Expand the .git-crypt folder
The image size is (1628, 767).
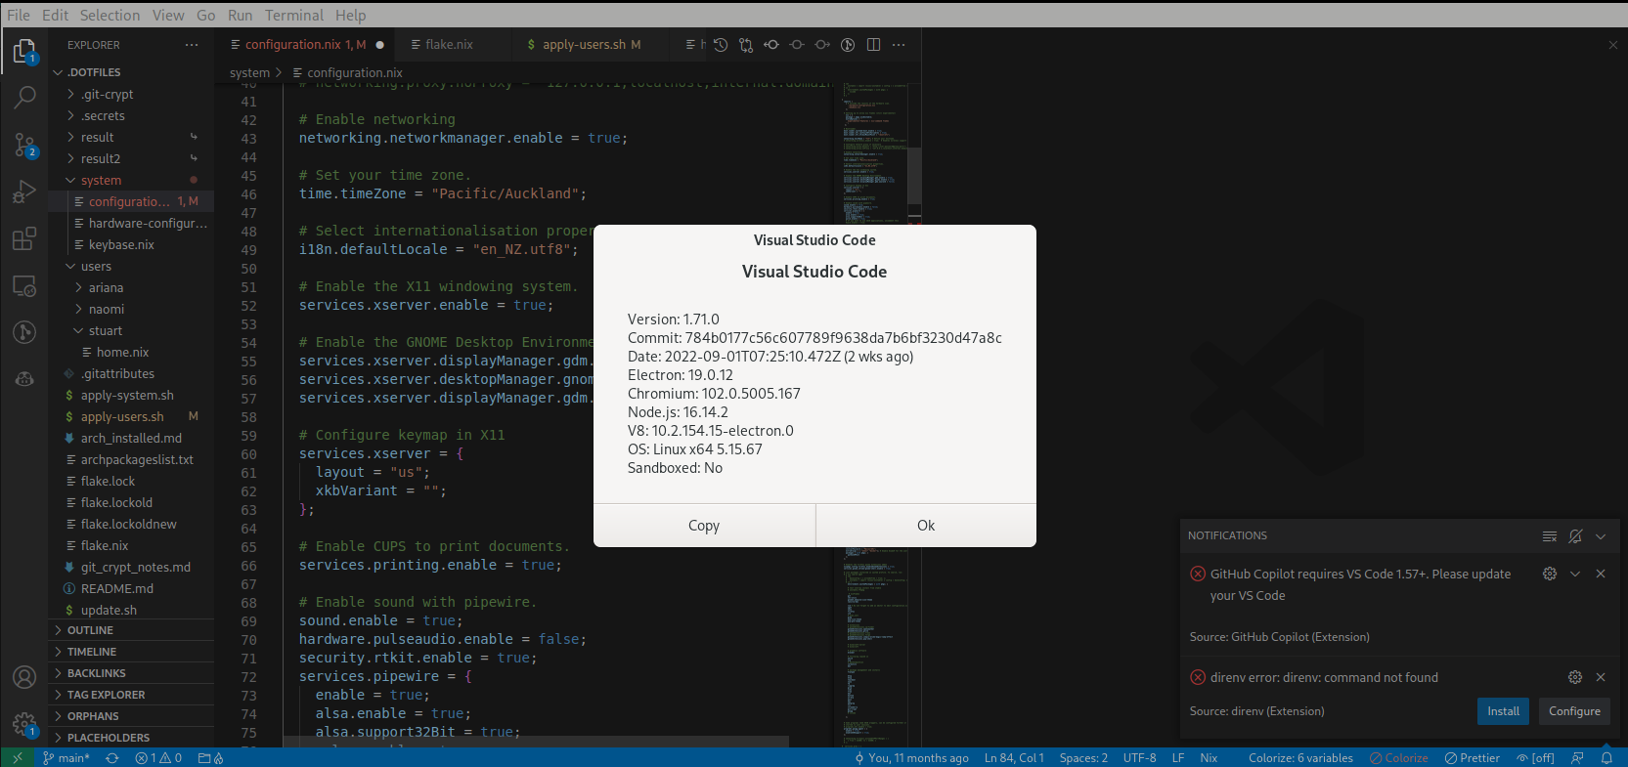pyautogui.click(x=131, y=94)
